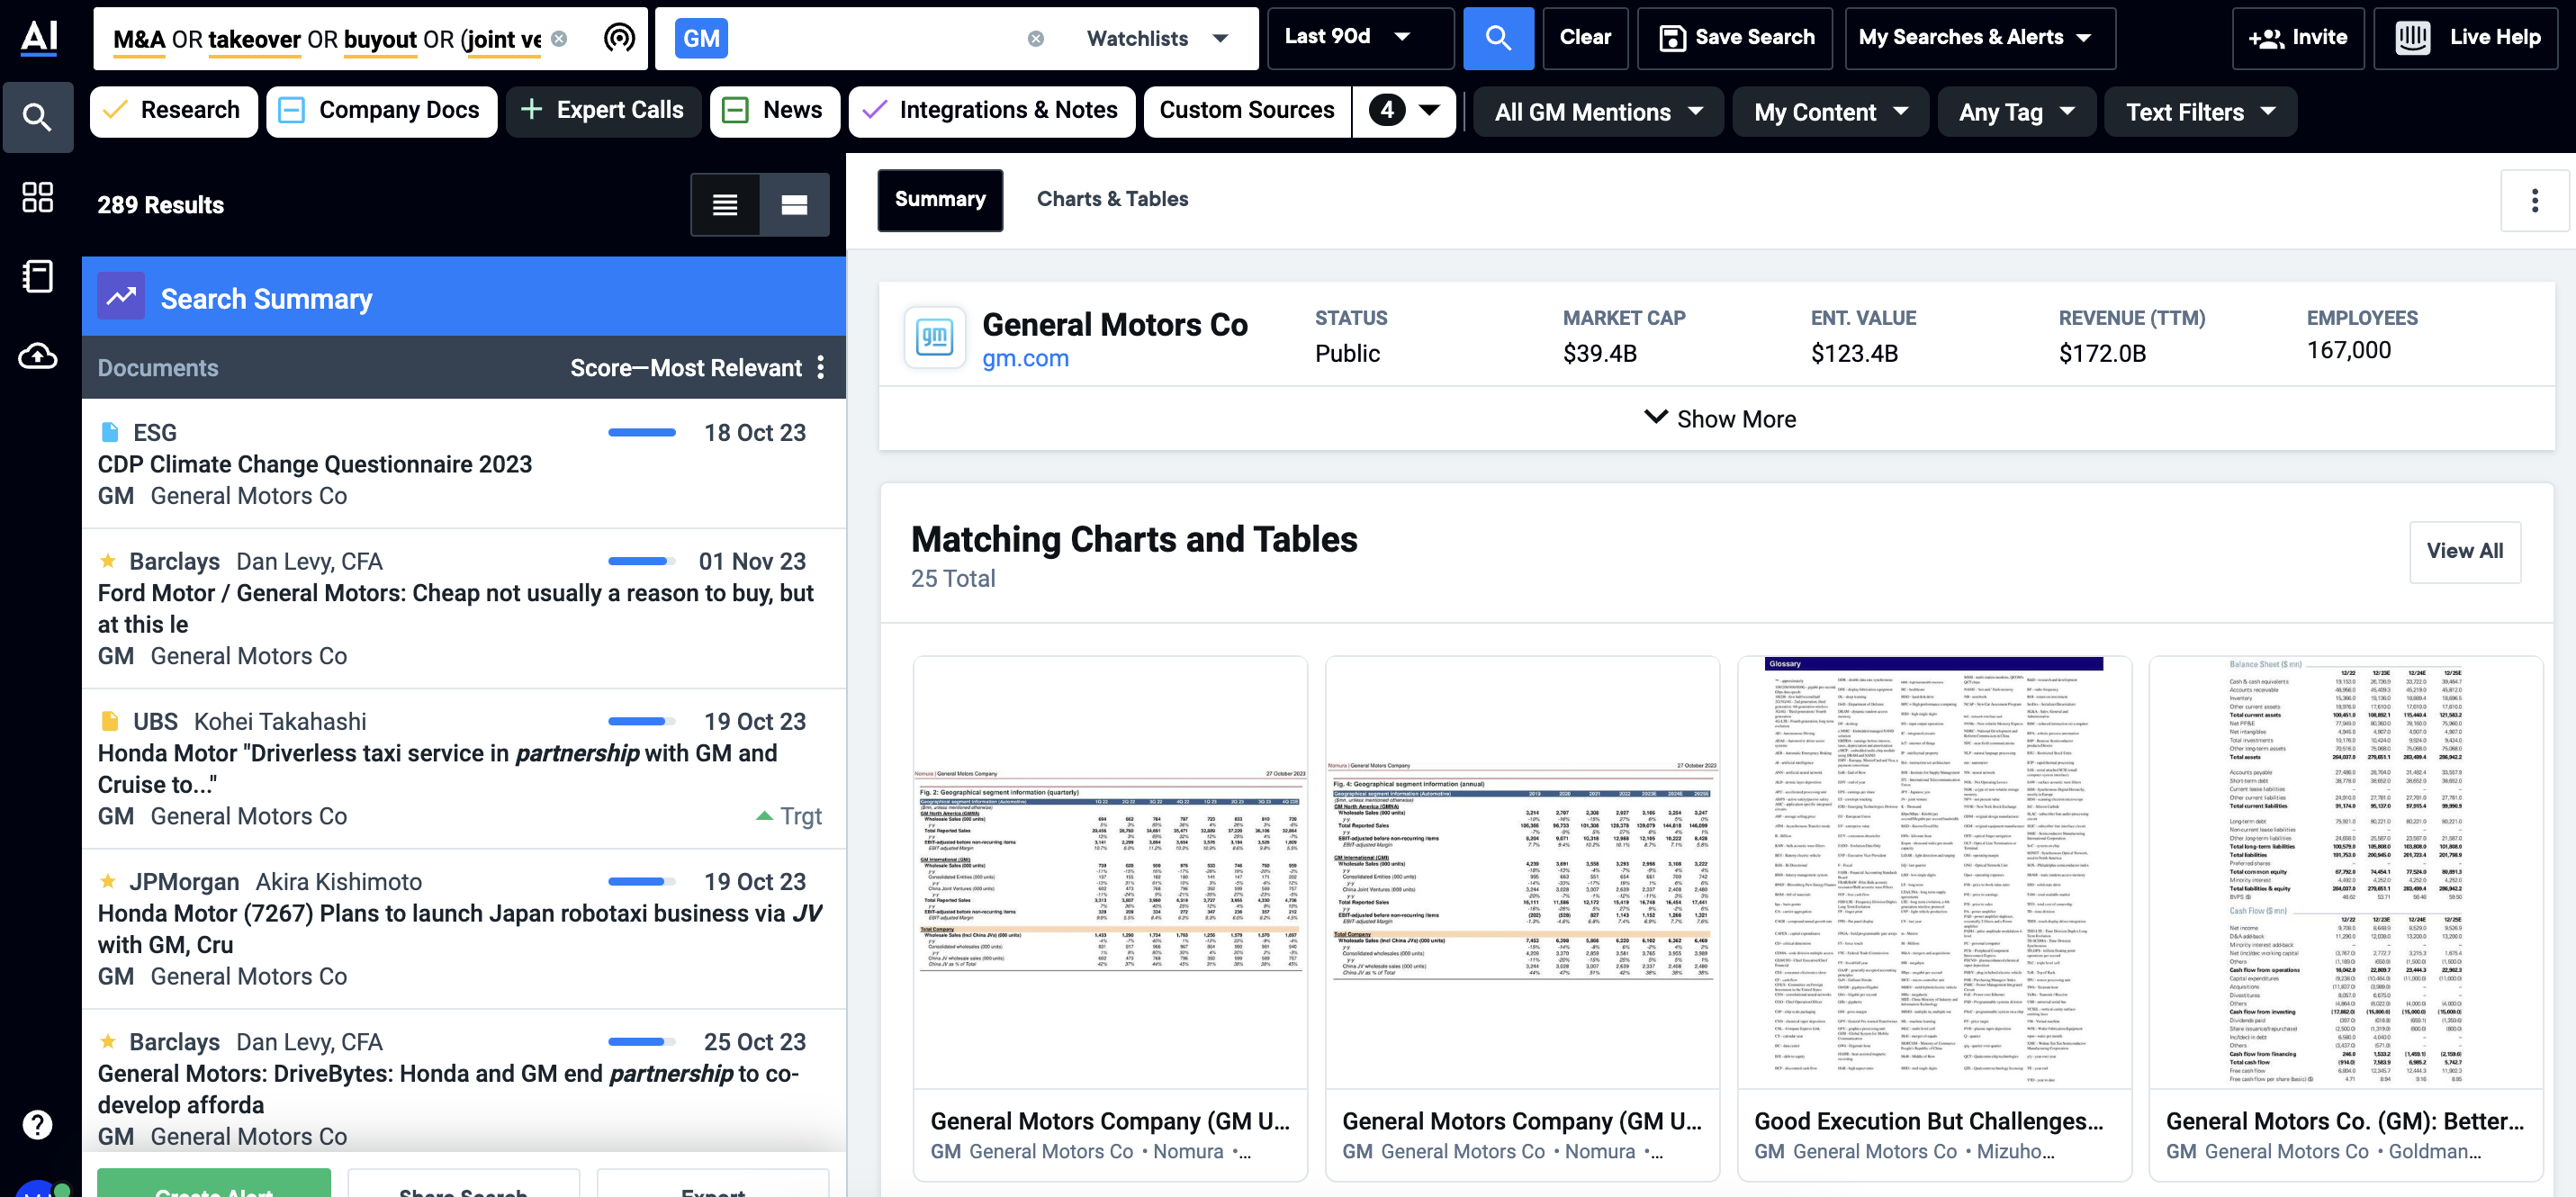Clear the GM ticker field x icon

click(x=1036, y=39)
